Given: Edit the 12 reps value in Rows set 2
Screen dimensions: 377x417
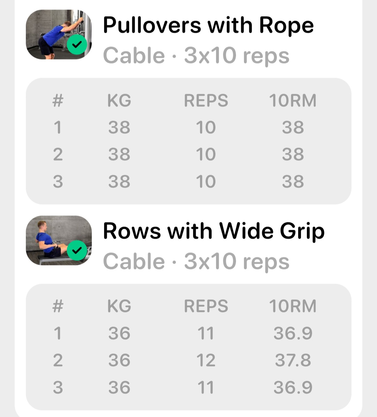Looking at the screenshot, I should (206, 360).
